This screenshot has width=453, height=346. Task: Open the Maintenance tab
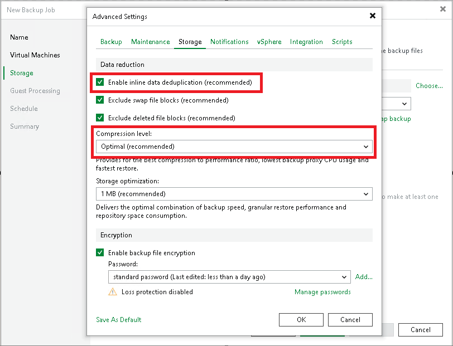(x=150, y=42)
